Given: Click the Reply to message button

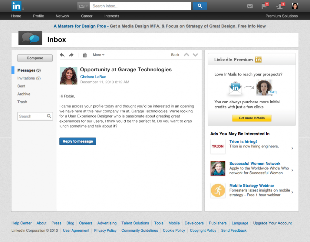Looking at the screenshot, I should (78, 141).
